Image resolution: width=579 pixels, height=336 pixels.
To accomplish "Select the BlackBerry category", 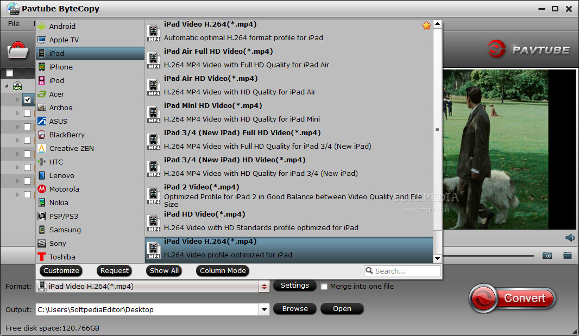I will click(90, 135).
